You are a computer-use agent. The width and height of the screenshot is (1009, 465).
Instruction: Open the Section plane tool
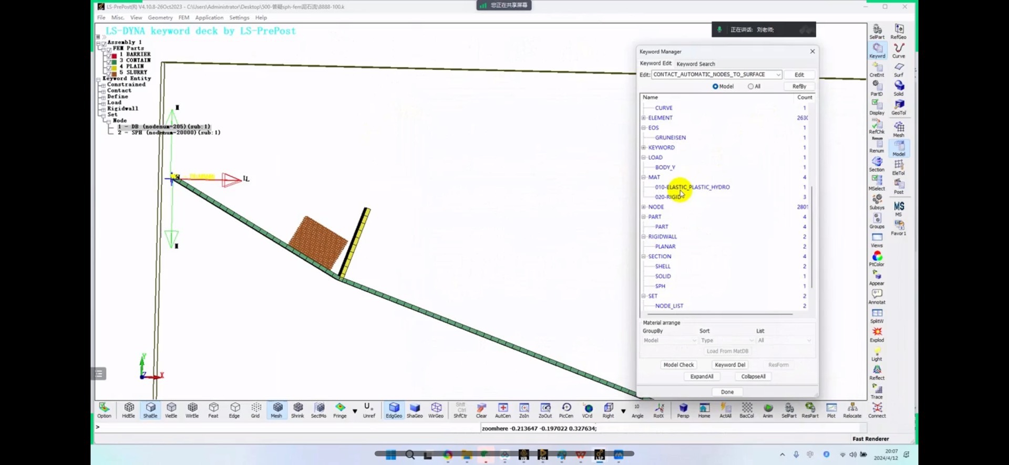pyautogui.click(x=877, y=164)
